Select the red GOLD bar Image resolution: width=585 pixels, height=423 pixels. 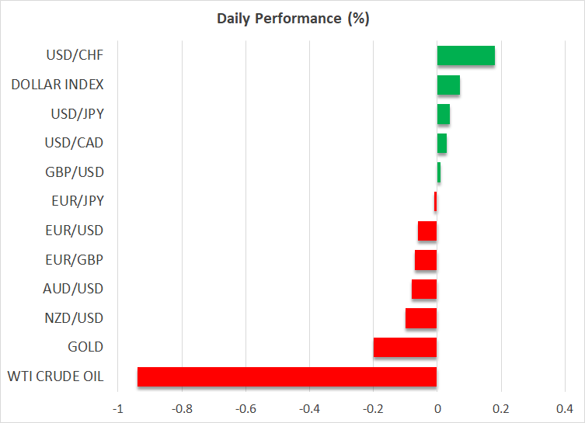405,347
